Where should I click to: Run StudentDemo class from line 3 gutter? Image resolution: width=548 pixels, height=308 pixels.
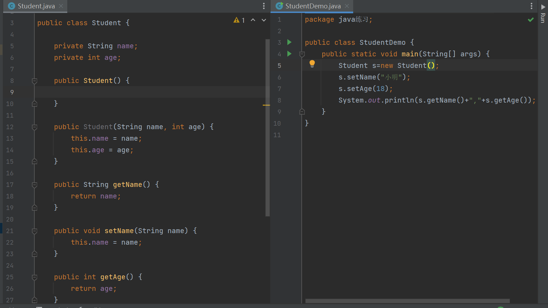click(289, 42)
